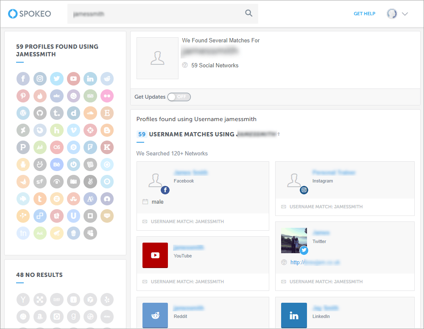Click the blue Reddit card thumbnail

[155, 315]
